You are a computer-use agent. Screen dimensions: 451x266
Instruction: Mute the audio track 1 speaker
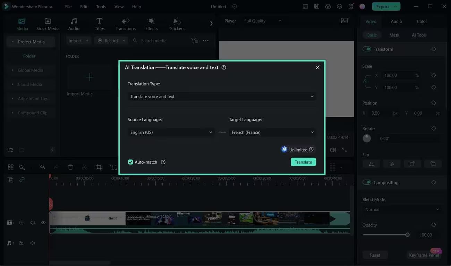(33, 243)
